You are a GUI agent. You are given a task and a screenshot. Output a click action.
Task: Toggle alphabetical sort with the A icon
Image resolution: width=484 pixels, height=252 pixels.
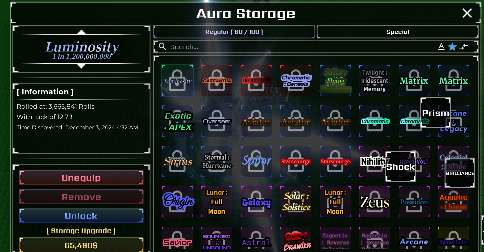[441, 47]
